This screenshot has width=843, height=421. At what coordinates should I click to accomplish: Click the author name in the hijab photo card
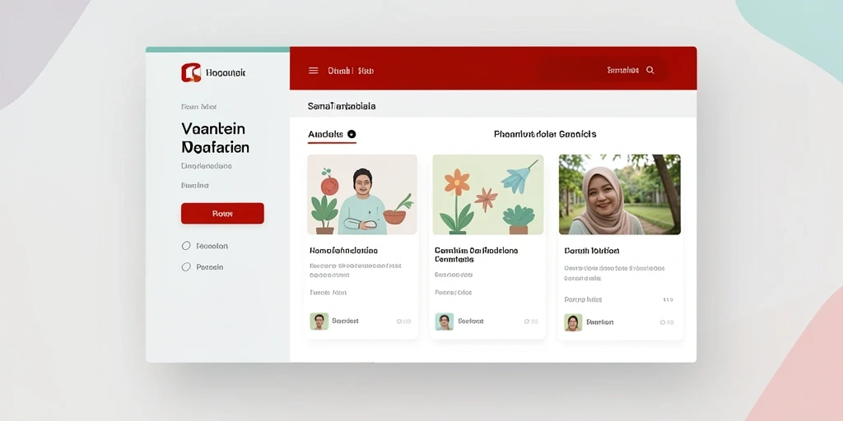click(600, 322)
